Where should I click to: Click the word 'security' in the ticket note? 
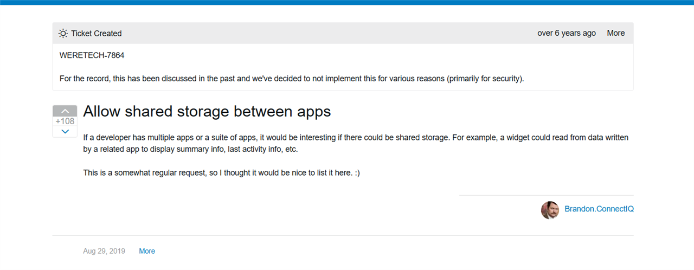[x=505, y=79]
